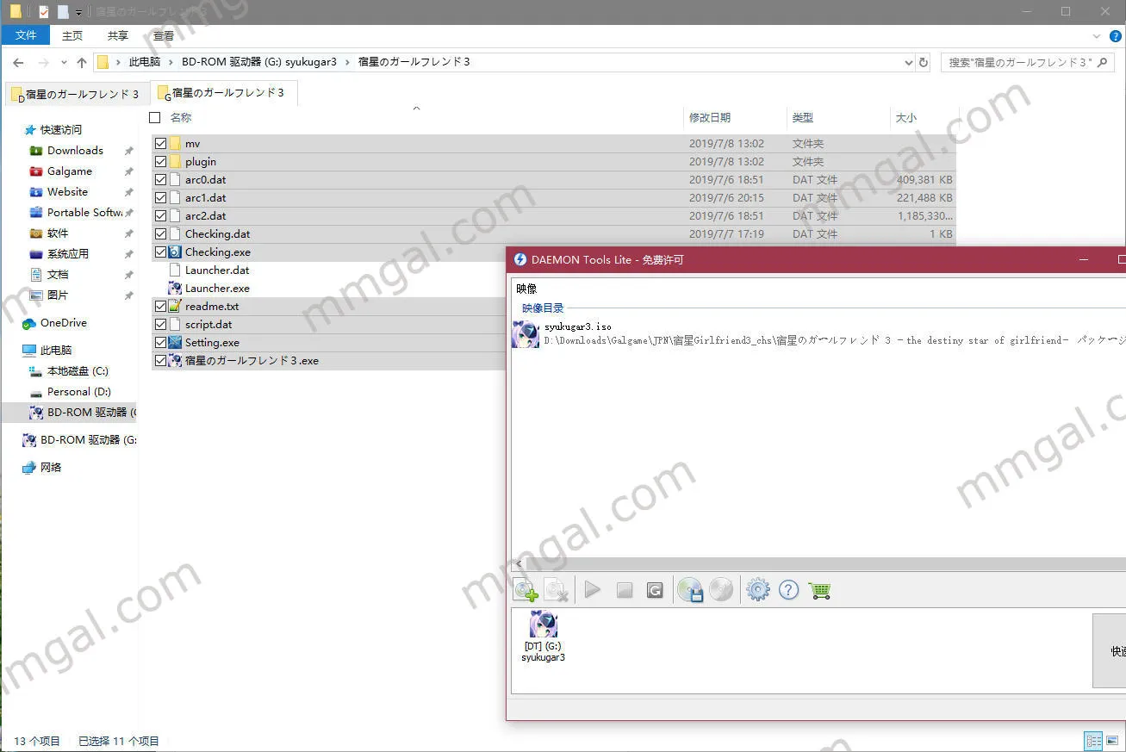Click the search box for this folder
The height and width of the screenshot is (752, 1126).
tap(1021, 62)
